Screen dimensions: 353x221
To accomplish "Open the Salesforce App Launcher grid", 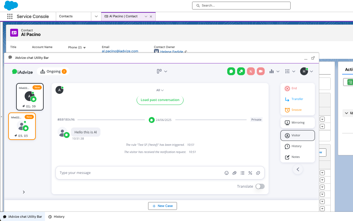I will [x=10, y=16].
